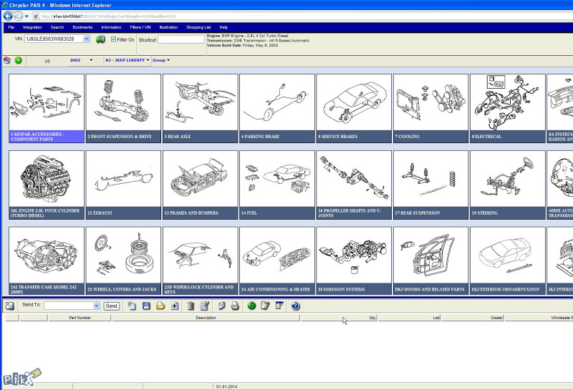Image resolution: width=573 pixels, height=390 pixels.
Task: Click the window panel icon left of Send To
Action: [x=9, y=306]
